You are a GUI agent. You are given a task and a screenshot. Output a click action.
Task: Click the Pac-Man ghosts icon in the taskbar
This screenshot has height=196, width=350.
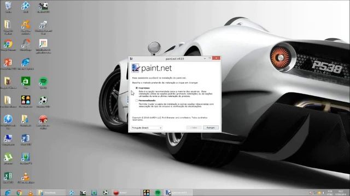pos(147,192)
